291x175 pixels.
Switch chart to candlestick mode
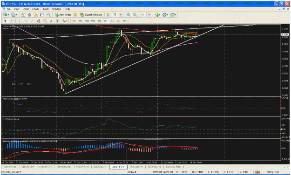click(x=115, y=14)
